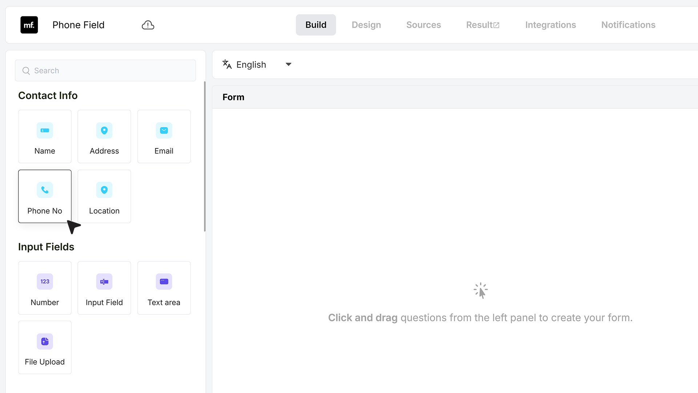Select the Input Field tile
Image resolution: width=698 pixels, height=393 pixels.
pyautogui.click(x=104, y=288)
